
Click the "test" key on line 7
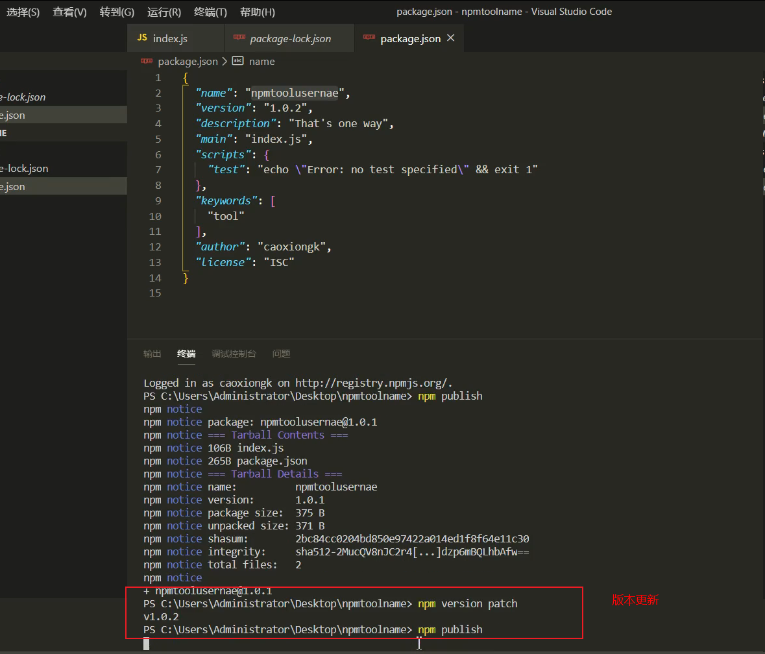tap(226, 169)
